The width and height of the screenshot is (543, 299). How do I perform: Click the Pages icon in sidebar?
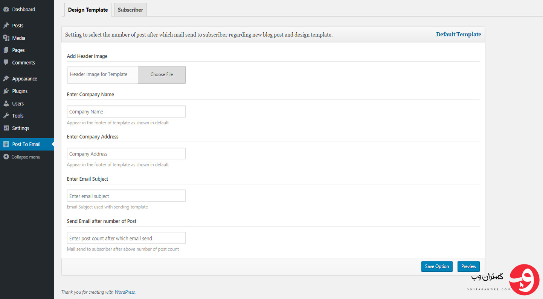pos(6,50)
